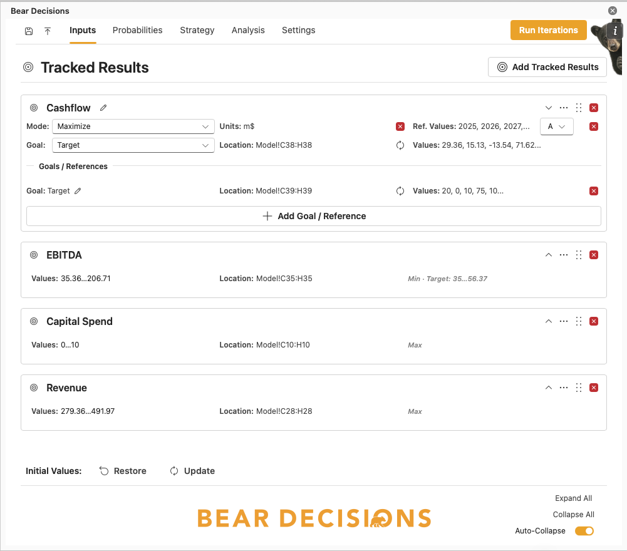Image resolution: width=627 pixels, height=551 pixels.
Task: Click EBITDA Values 35.36...206.71
Action: pos(71,278)
